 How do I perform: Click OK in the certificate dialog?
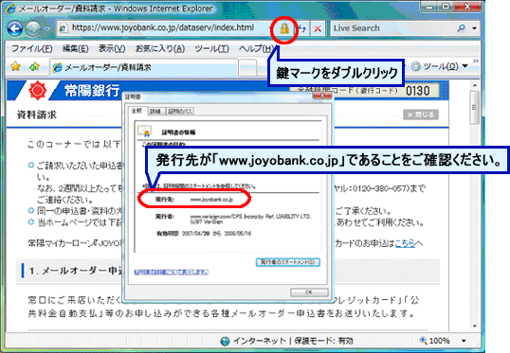coord(309,292)
